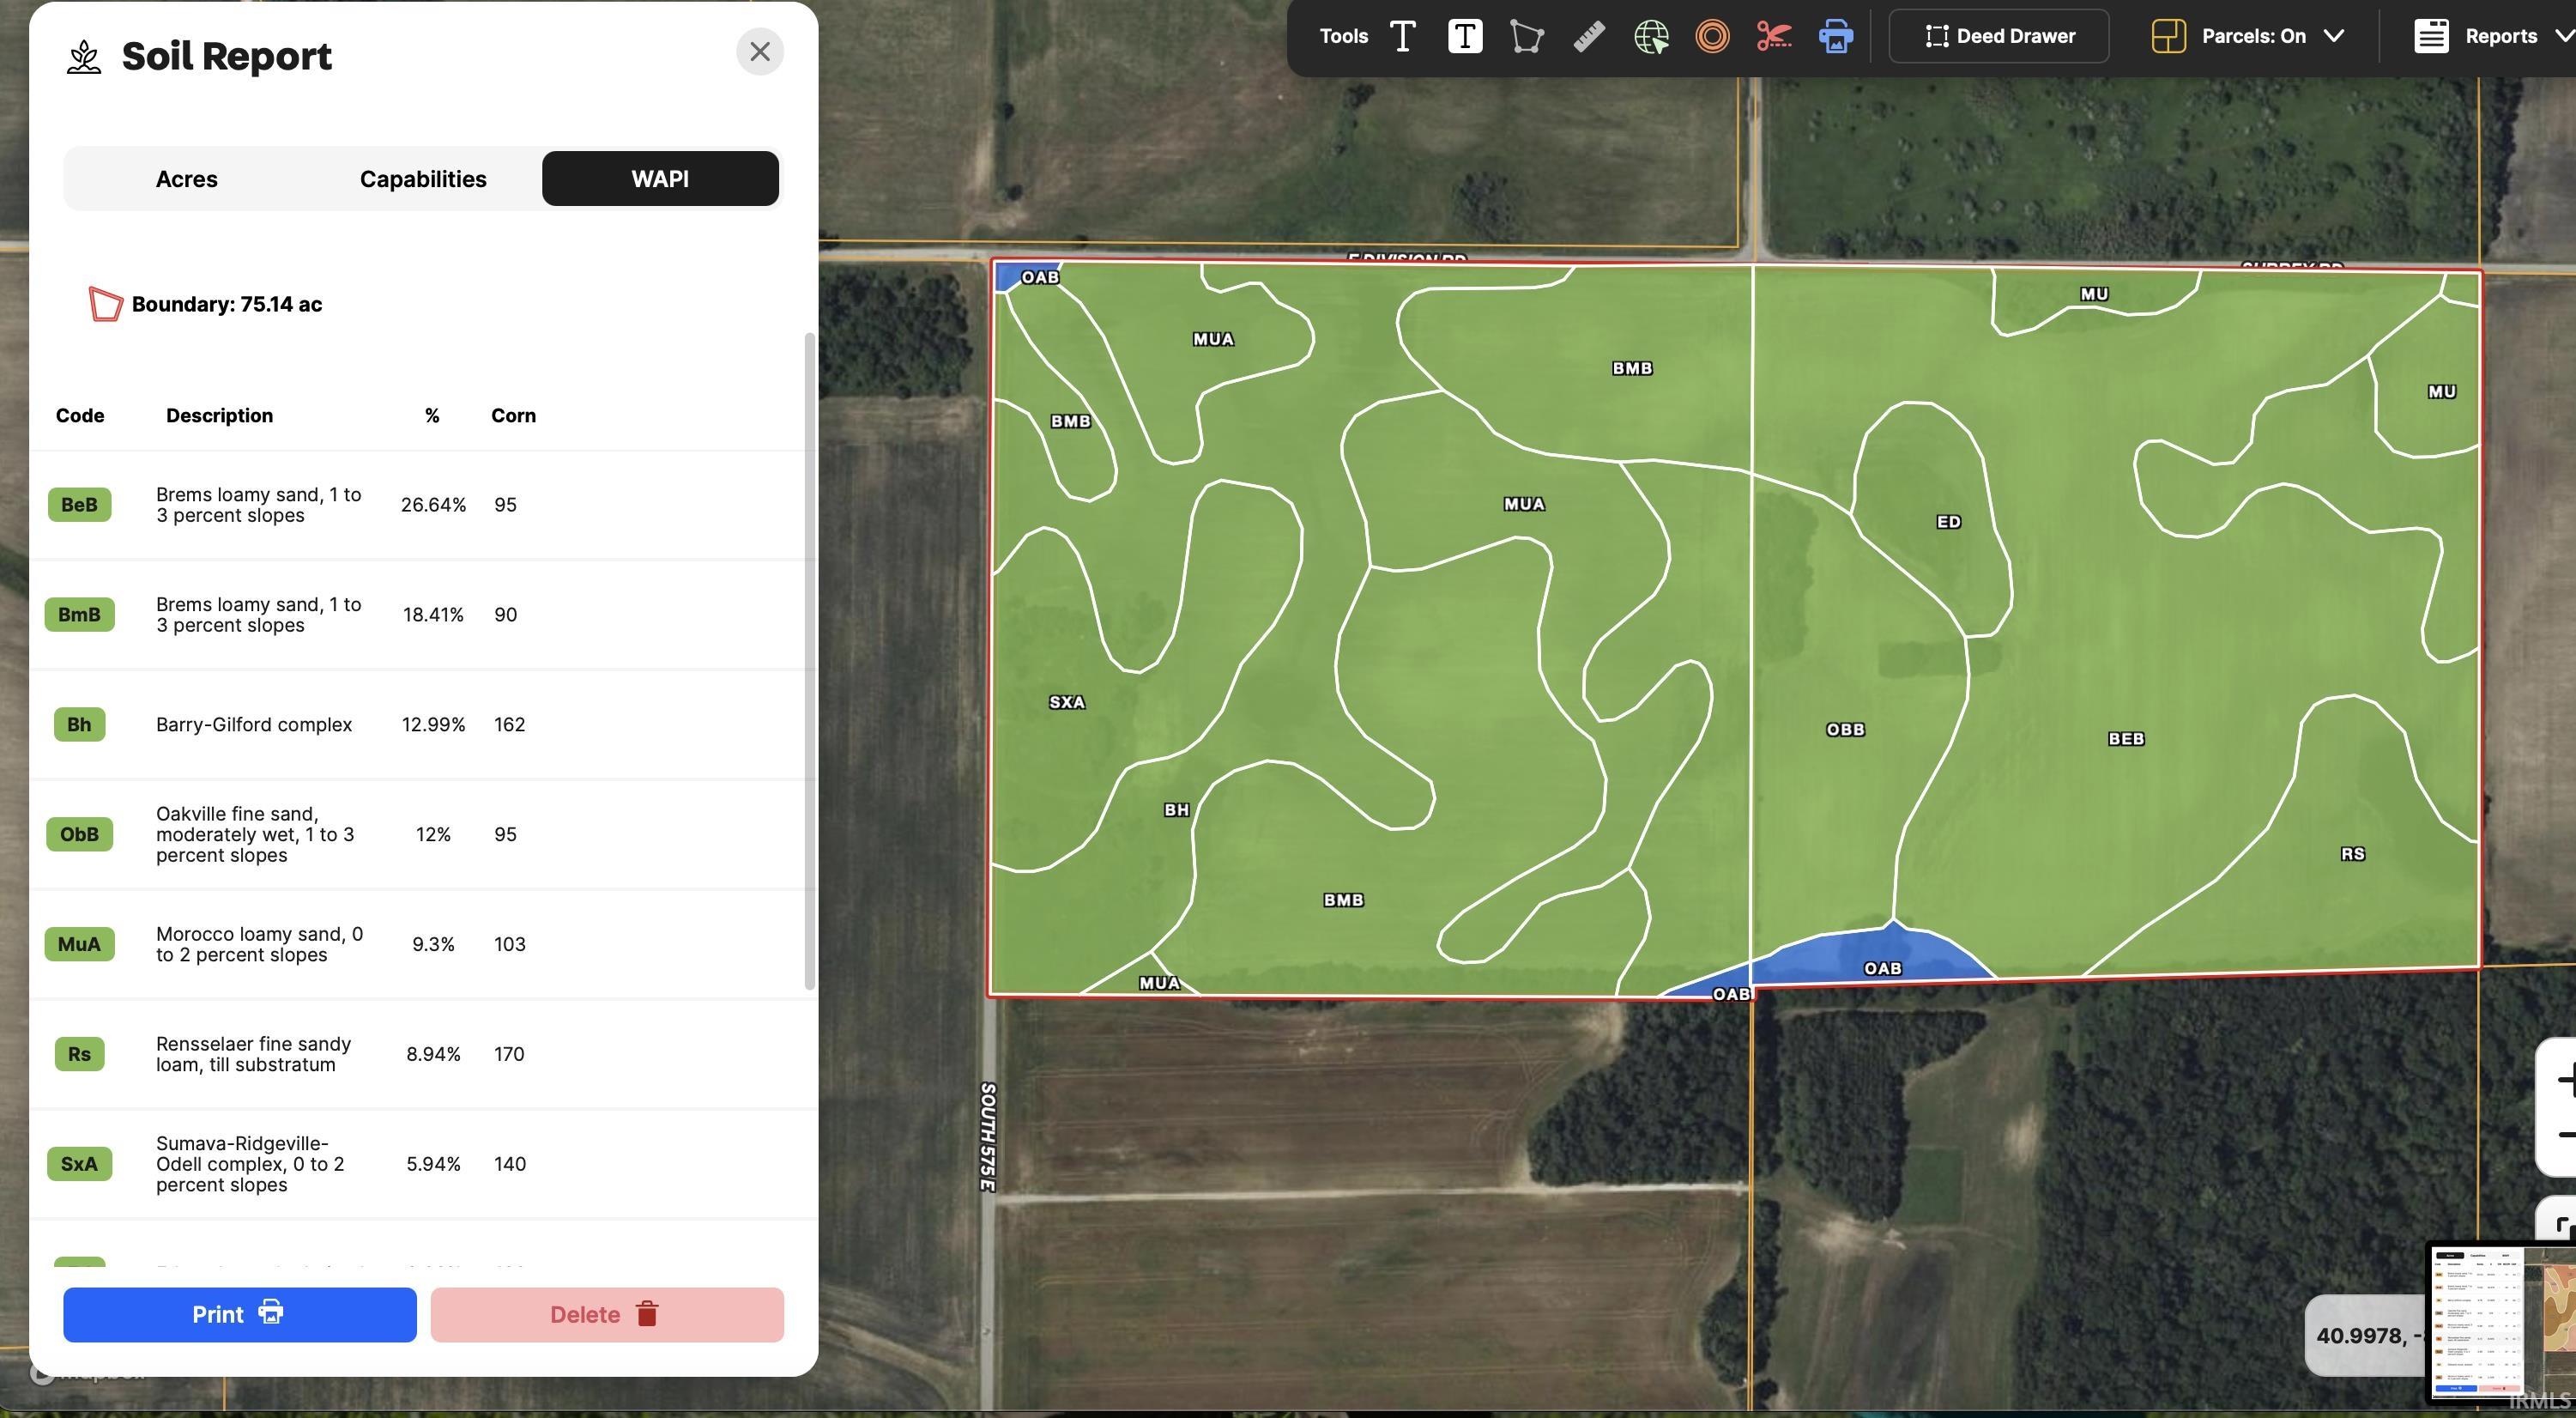Image resolution: width=2576 pixels, height=1418 pixels.
Task: Select the plain text tool
Action: point(1403,36)
